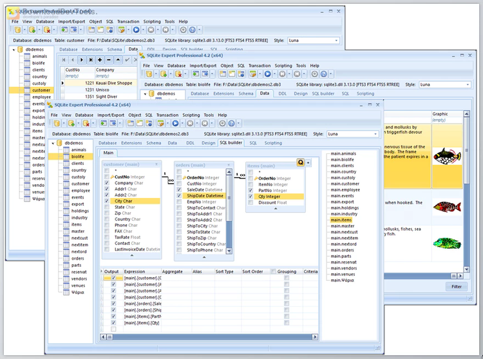483x359 pixels.
Task: Toggle Output checkbox for [main].[items].[Qty] row
Action: click(113, 323)
